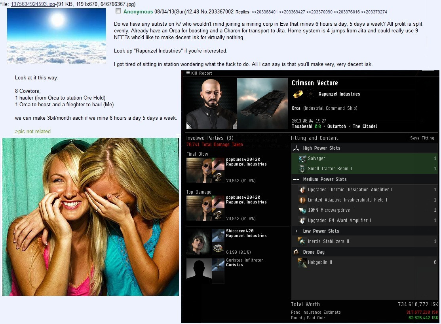
Task: Click the Limited Adaptive Invulnerability Field icon
Action: (x=302, y=200)
